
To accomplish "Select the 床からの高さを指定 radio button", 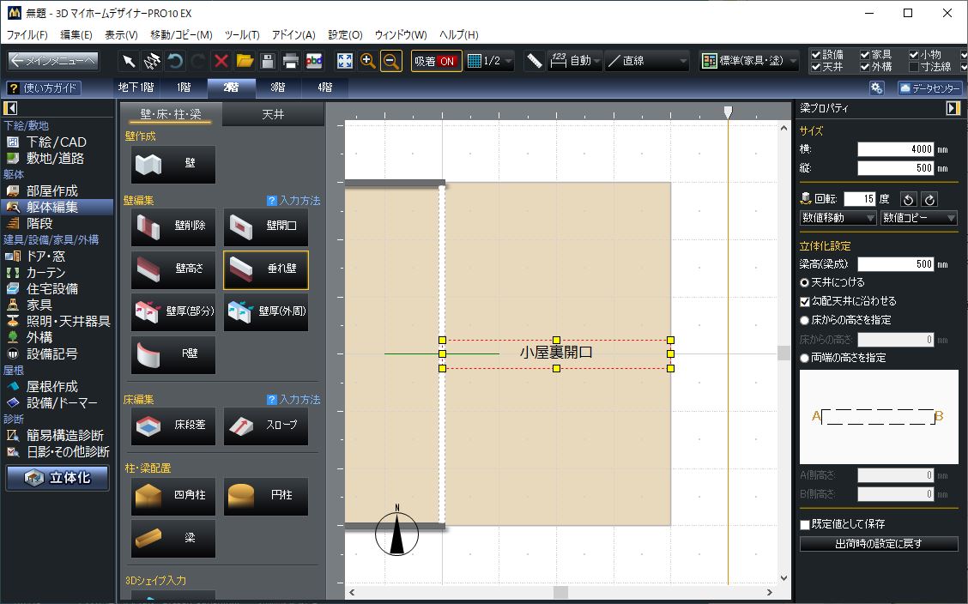I will tap(805, 320).
